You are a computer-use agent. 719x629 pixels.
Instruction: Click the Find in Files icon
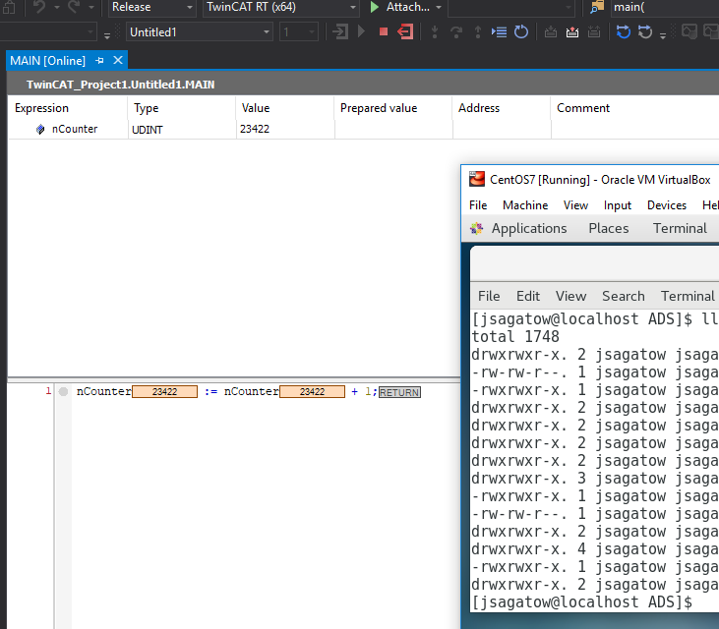(597, 7)
